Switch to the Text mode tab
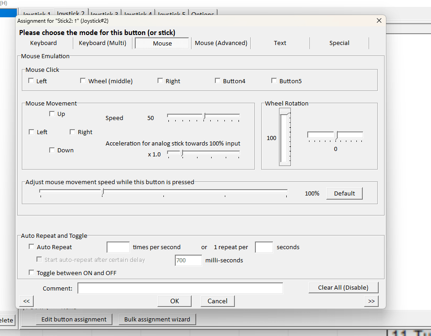This screenshot has width=431, height=336. click(280, 43)
